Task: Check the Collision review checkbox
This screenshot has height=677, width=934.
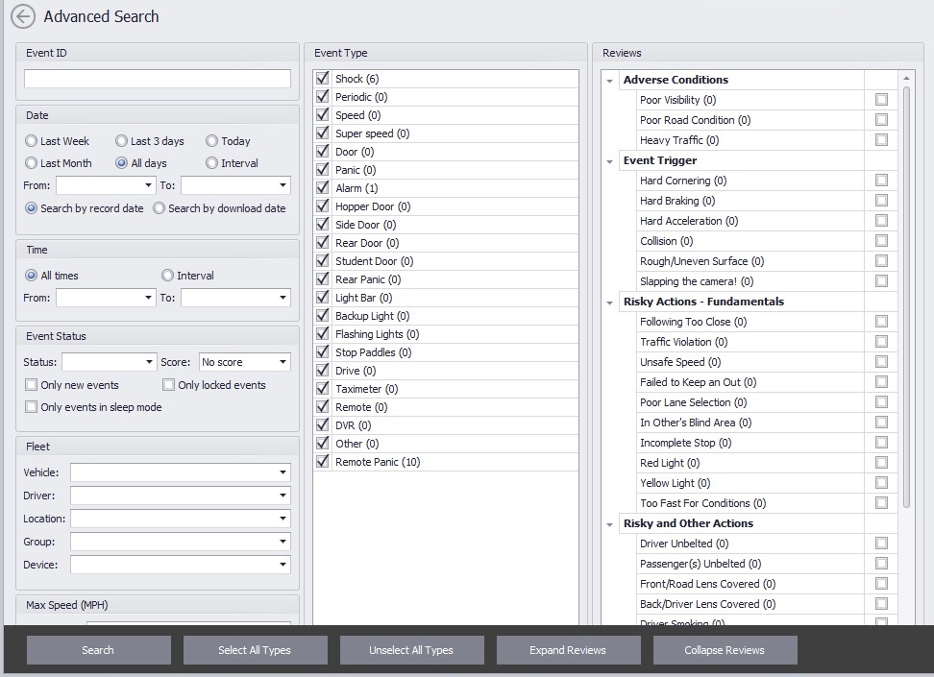Action: [x=881, y=241]
